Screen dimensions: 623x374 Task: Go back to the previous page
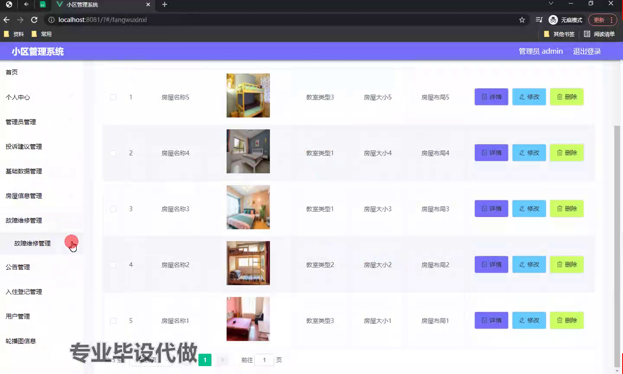(6, 20)
